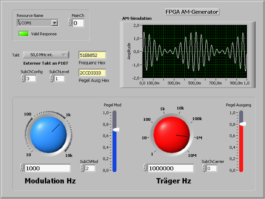Click the Modulation Hz heading
The image size is (265, 199).
pos(50,181)
